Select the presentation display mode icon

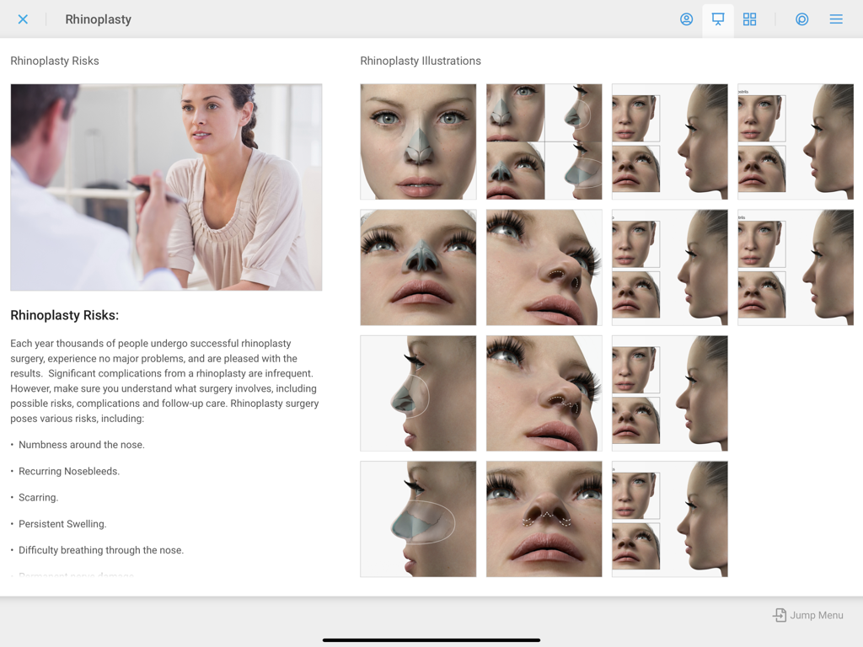[x=717, y=19]
